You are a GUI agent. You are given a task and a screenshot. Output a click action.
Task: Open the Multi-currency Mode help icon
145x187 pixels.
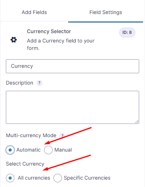62,136
